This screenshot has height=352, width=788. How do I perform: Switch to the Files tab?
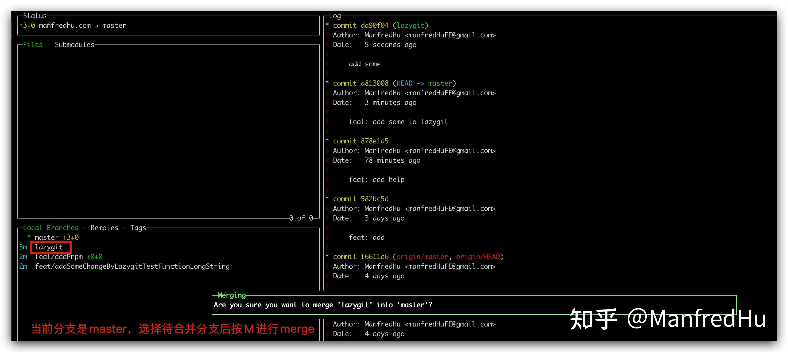click(33, 44)
